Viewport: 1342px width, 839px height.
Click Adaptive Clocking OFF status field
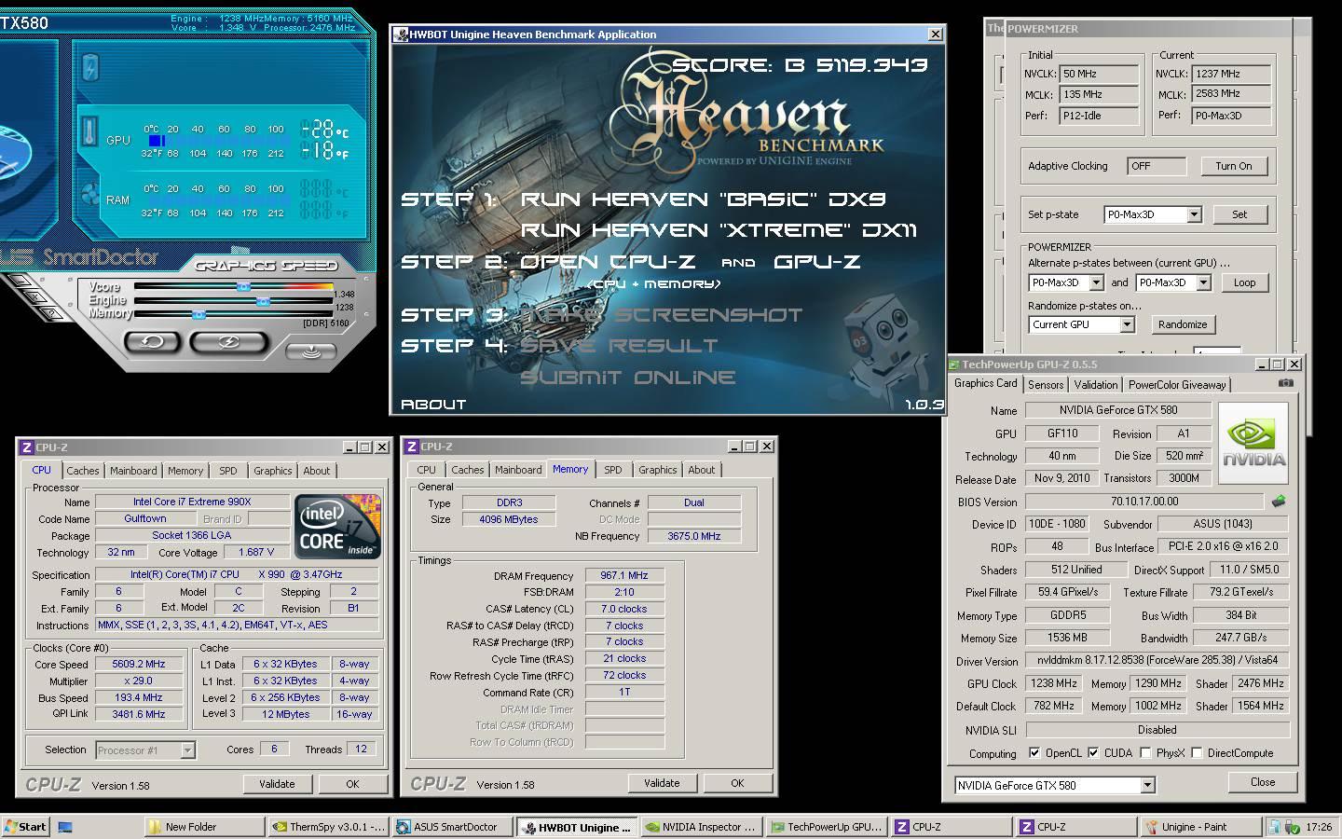[x=1157, y=166]
